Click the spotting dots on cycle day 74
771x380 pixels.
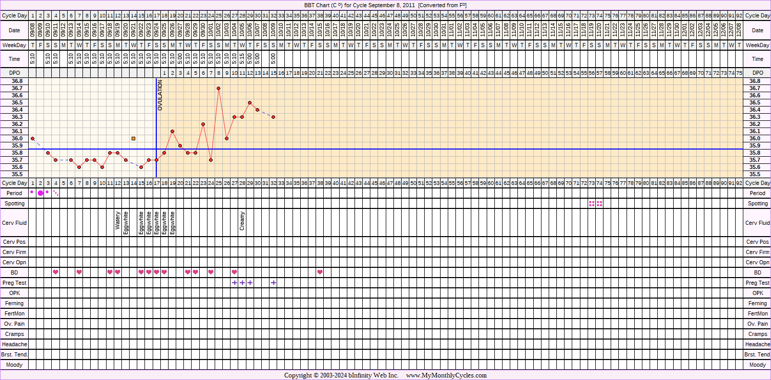click(599, 203)
